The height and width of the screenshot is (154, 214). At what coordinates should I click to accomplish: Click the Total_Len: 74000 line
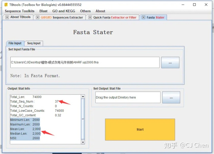26,97
